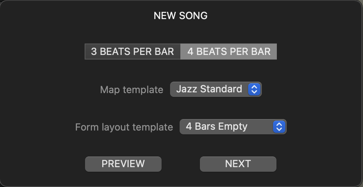Expand map template choices via the chevron icon
This screenshot has width=363, height=187.
click(254, 89)
